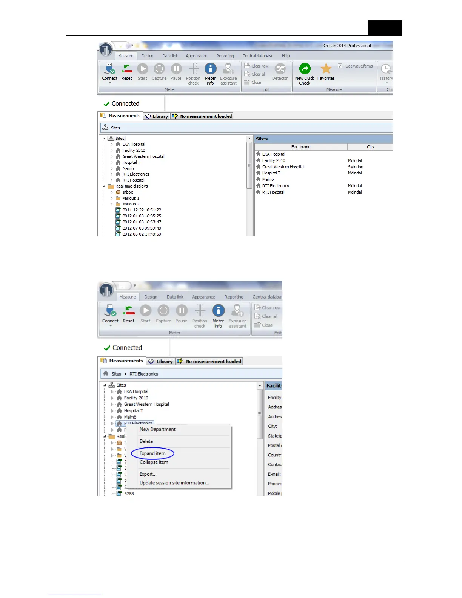Click Capture icon in the lower screenshot
The width and height of the screenshot is (462, 598).
click(163, 311)
